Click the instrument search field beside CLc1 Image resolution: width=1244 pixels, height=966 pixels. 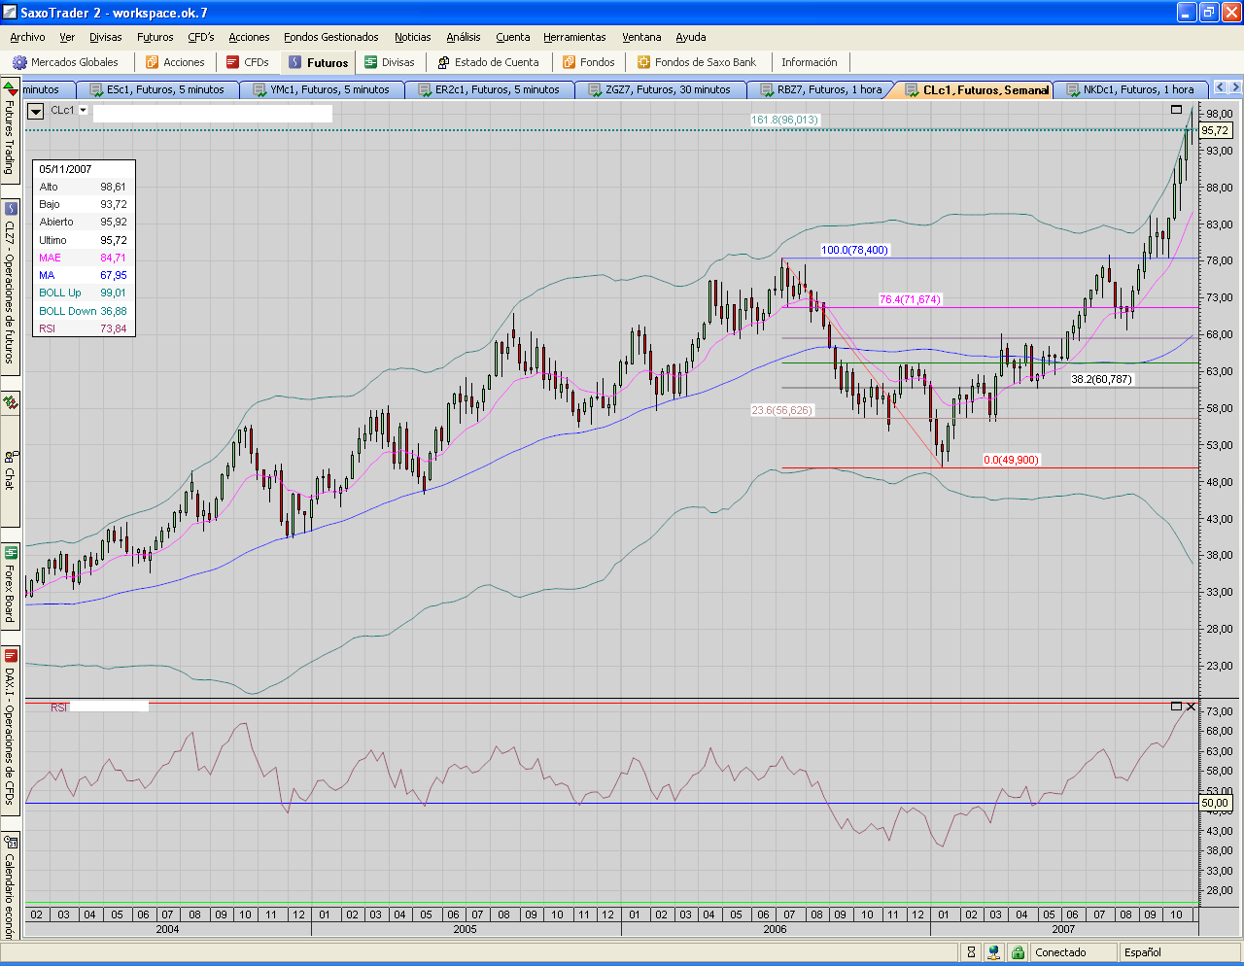pyautogui.click(x=212, y=113)
